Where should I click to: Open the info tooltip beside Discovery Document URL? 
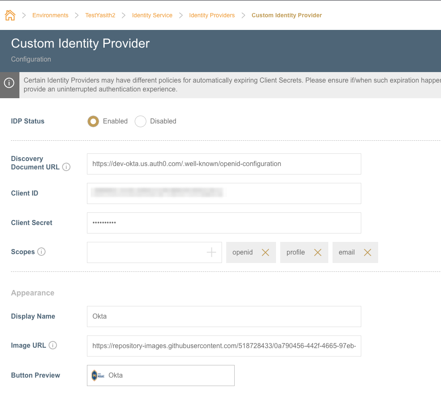click(x=66, y=167)
